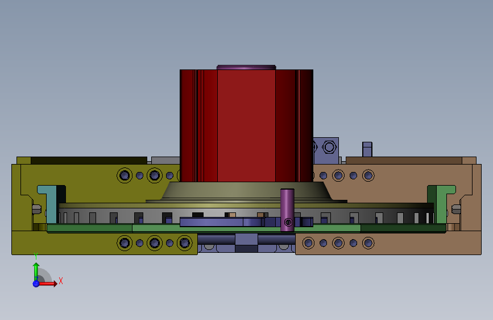493x320 pixels.
Task: Select the dark plate atop the olive block
Action: coord(89,161)
